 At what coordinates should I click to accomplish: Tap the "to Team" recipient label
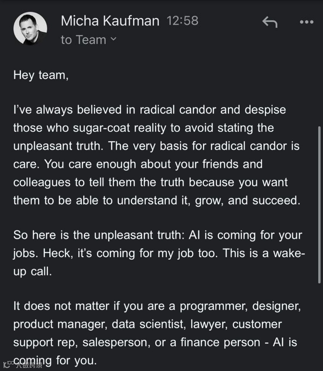click(x=84, y=40)
